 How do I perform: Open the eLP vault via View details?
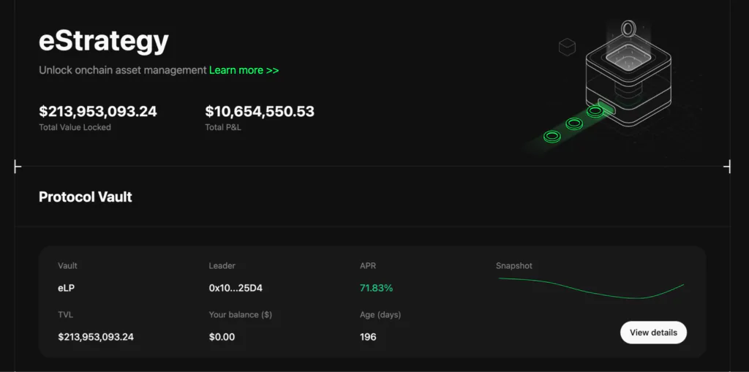653,332
